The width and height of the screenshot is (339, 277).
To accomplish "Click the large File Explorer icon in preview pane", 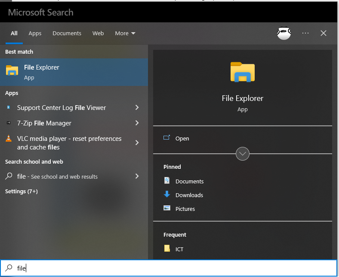I will click(x=242, y=72).
